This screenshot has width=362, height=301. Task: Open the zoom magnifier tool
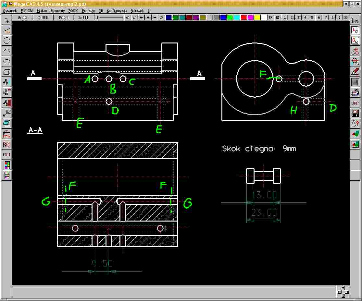(x=355, y=61)
